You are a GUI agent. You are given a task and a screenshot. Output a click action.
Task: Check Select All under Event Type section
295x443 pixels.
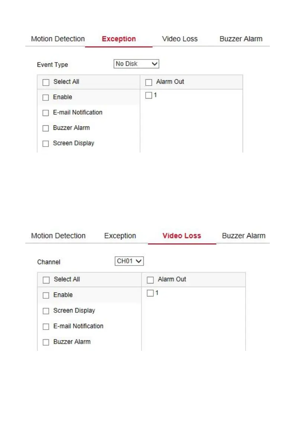[x=46, y=83]
